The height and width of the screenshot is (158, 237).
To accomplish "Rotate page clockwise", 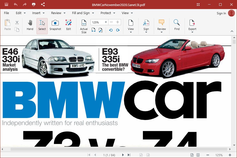I will pyautogui.click(x=118, y=30).
